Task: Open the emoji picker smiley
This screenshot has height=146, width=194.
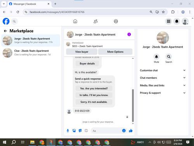Action: click(124, 131)
